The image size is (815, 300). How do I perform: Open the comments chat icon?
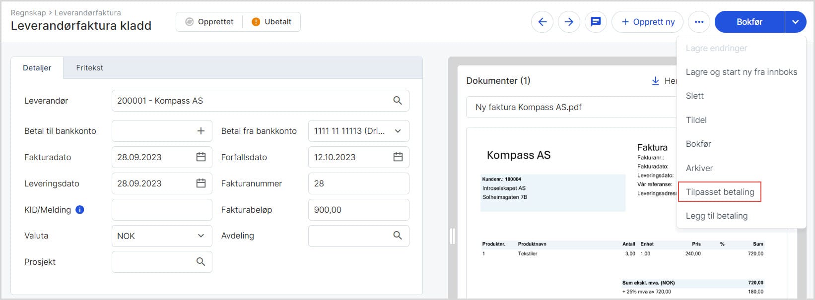coord(596,22)
